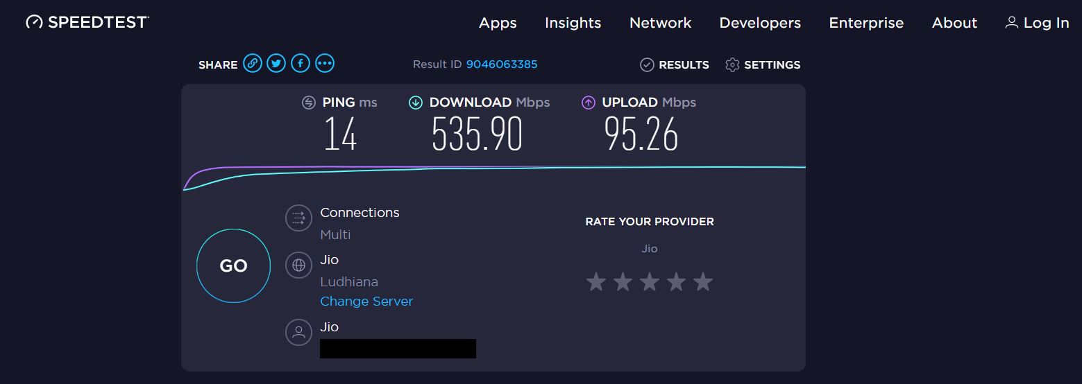The image size is (1082, 384).
Task: Click the Jio provider user icon
Action: [x=298, y=332]
